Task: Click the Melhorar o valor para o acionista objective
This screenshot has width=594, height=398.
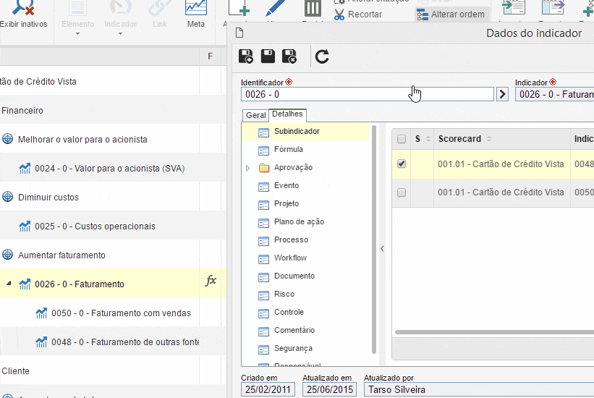Action: coord(82,140)
